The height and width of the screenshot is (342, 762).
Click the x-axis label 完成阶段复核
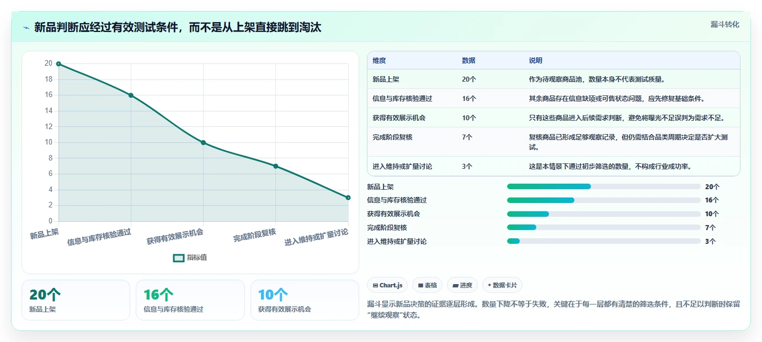[254, 236]
